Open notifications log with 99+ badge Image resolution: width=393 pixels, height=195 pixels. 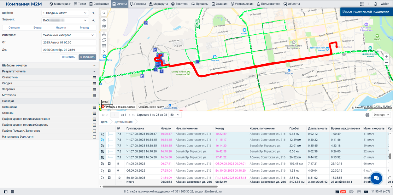[341, 192]
